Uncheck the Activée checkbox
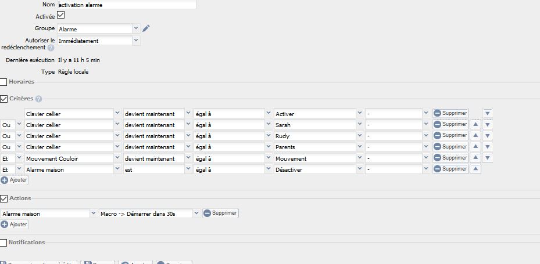This screenshot has height=264, width=540. (x=61, y=16)
